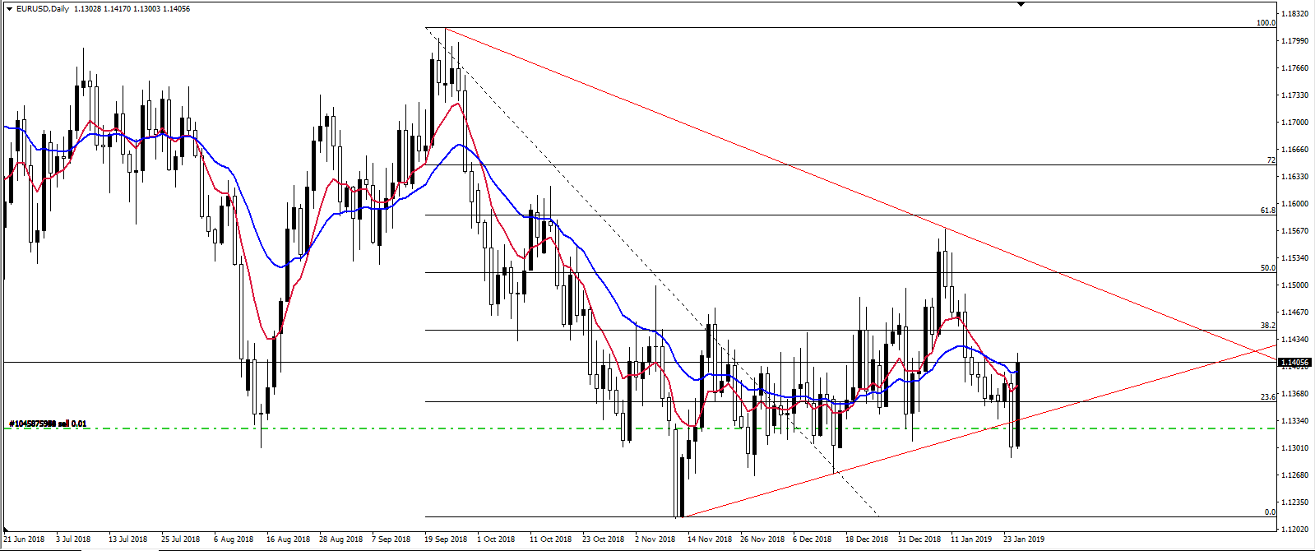Click the Fibonacci 23.6 level label

[x=1268, y=397]
